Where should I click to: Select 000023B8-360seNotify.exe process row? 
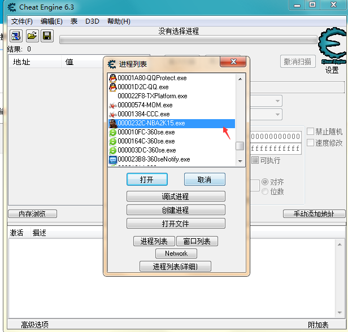coord(172,160)
